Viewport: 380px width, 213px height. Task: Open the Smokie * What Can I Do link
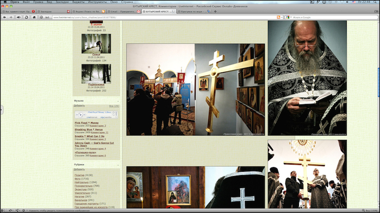click(x=89, y=137)
